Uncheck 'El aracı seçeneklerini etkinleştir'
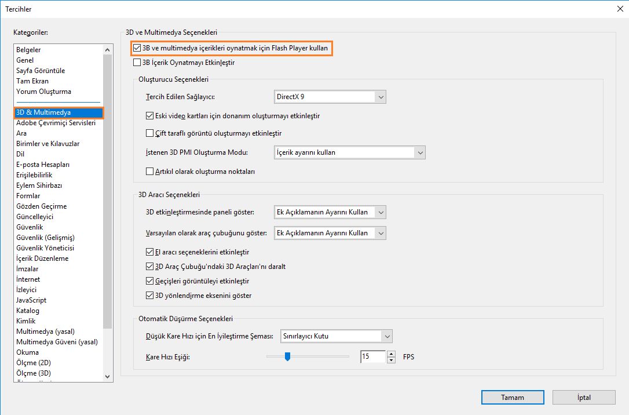 149,252
